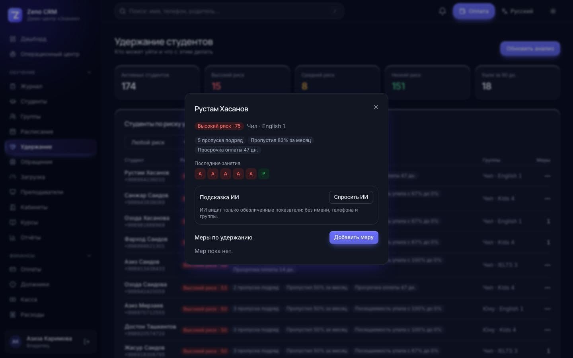573x358 pixels.
Task: Focus the search field in the top bar
Action: 229,11
